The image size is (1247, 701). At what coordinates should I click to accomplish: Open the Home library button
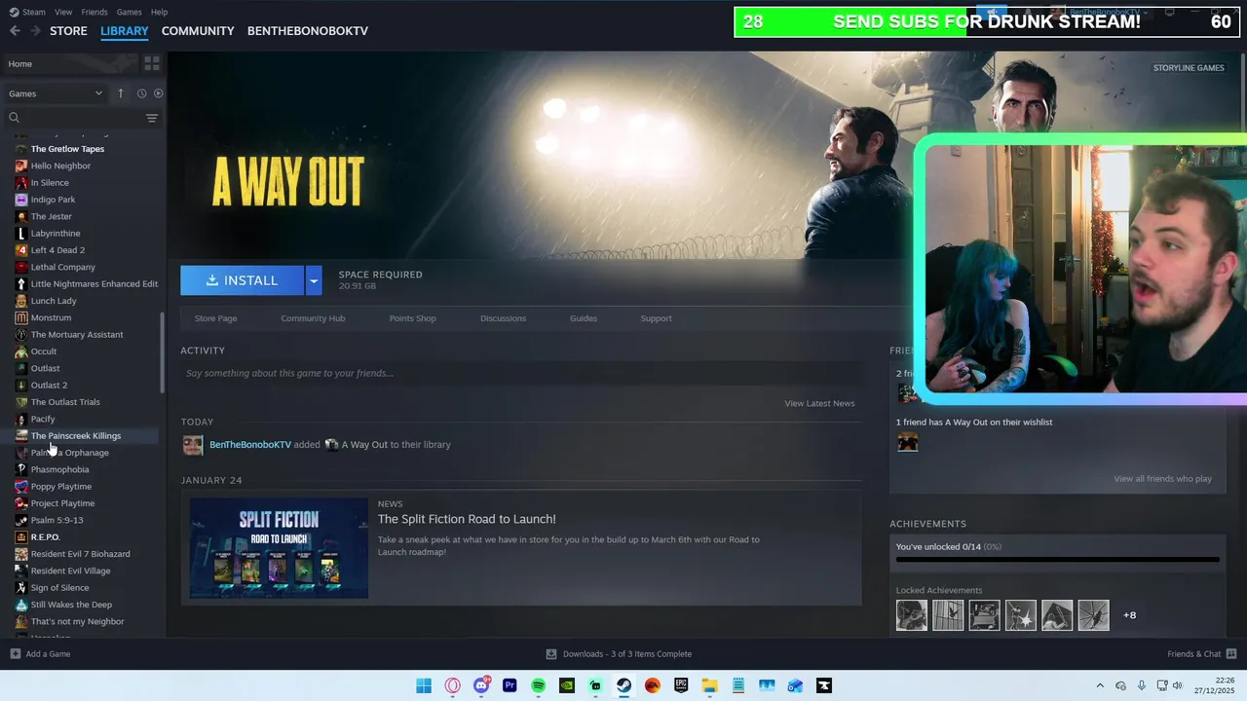coord(71,63)
